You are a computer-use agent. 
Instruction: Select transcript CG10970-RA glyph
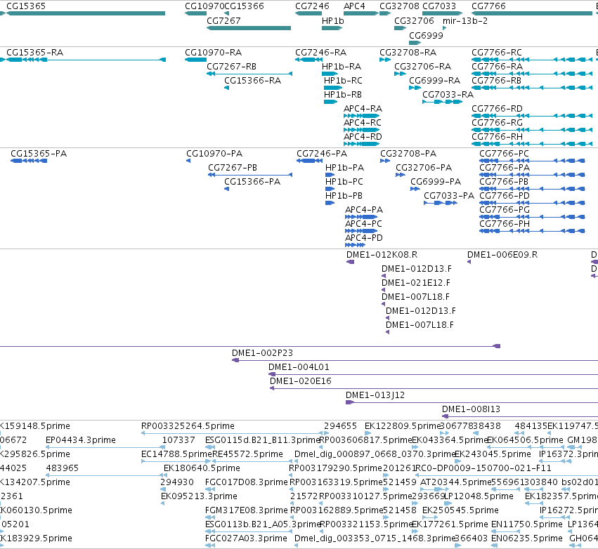click(x=195, y=60)
